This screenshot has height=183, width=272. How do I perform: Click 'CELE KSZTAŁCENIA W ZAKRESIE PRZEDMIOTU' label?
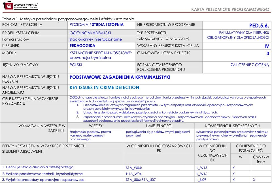point(30,101)
